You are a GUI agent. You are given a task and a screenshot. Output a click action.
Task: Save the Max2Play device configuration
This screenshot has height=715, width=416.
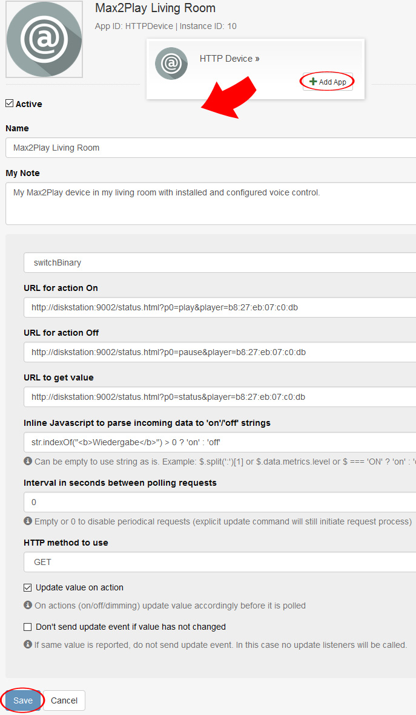click(23, 700)
